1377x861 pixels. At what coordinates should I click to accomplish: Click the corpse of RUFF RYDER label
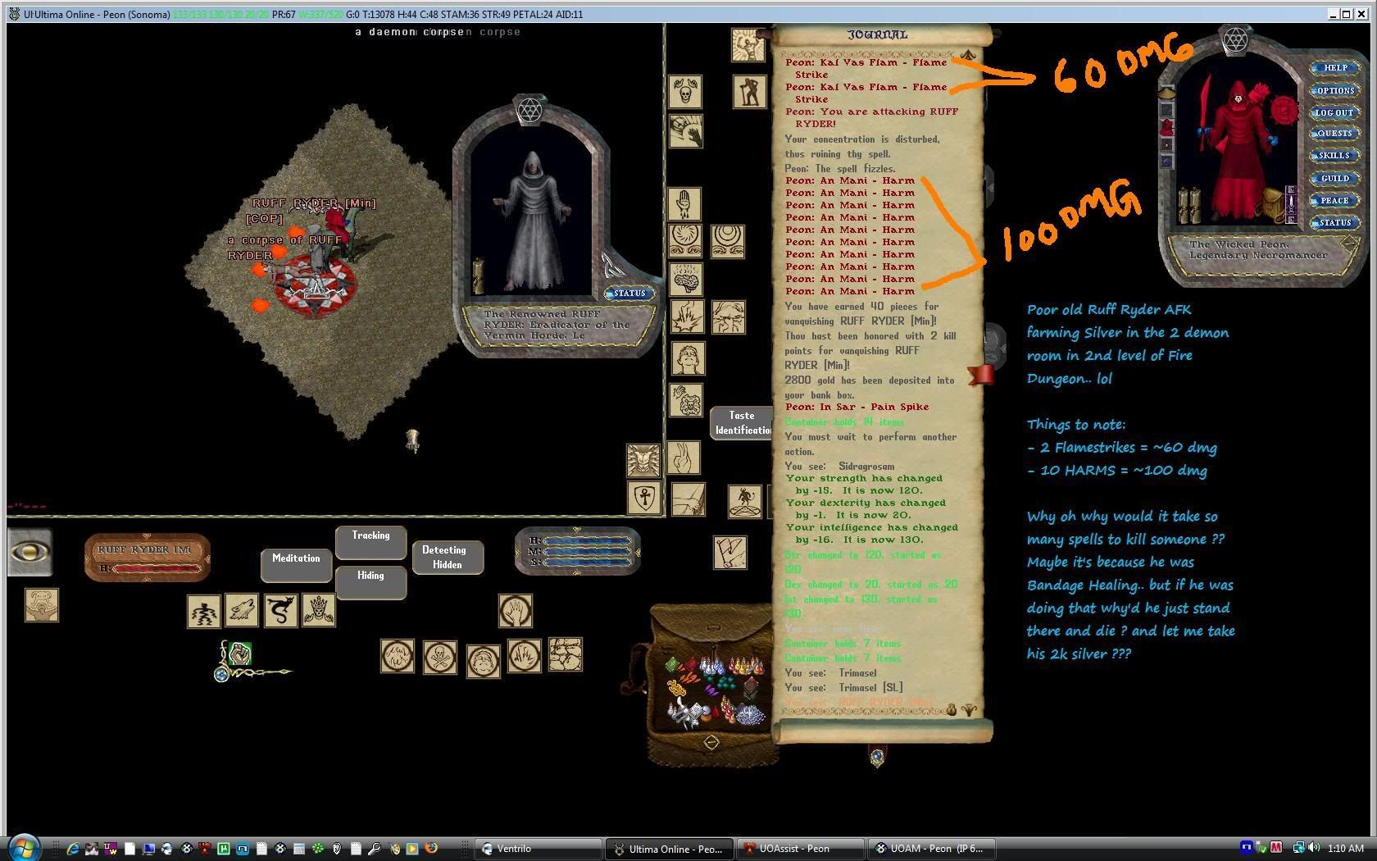pos(284,248)
